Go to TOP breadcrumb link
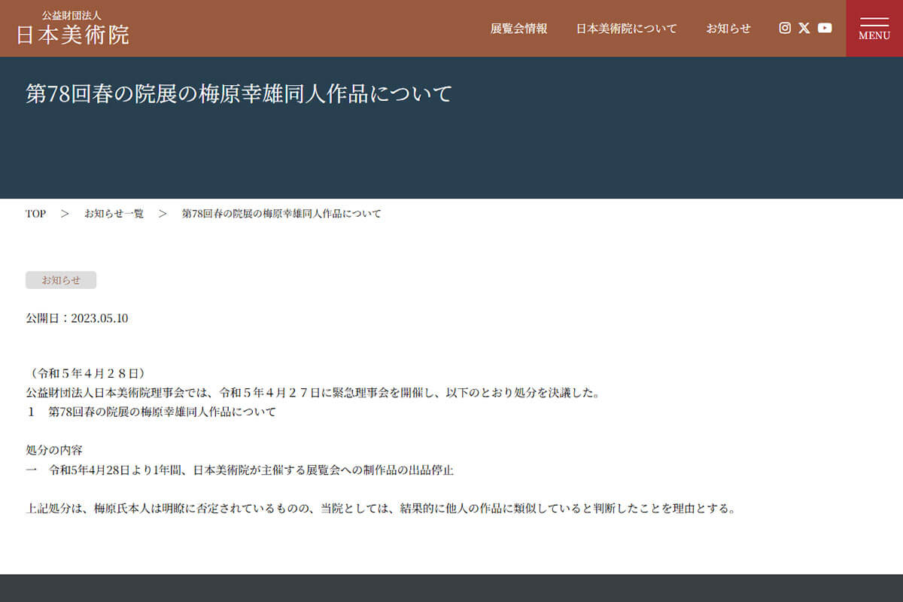 click(x=35, y=214)
